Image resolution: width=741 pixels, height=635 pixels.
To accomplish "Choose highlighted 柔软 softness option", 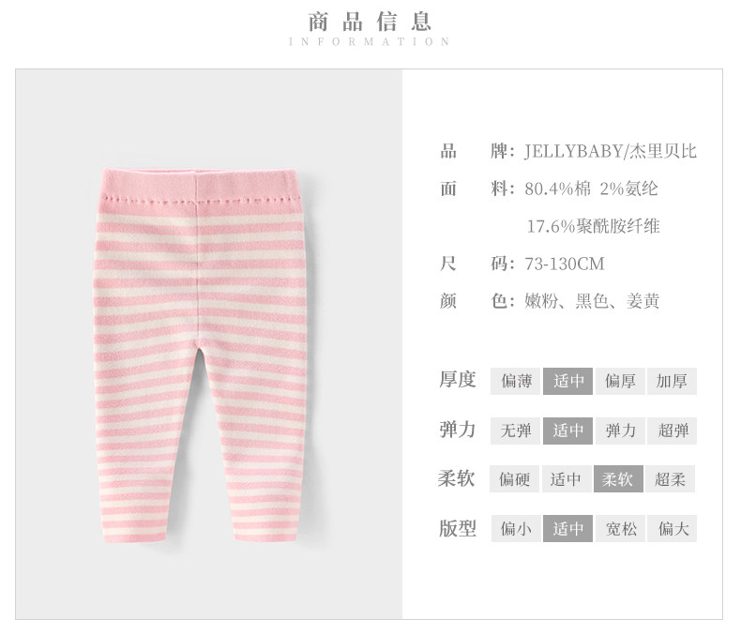I will coord(618,479).
